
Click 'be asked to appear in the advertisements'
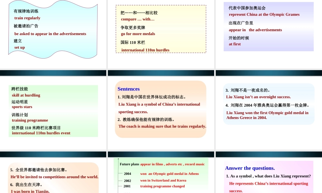click(x=50, y=34)
